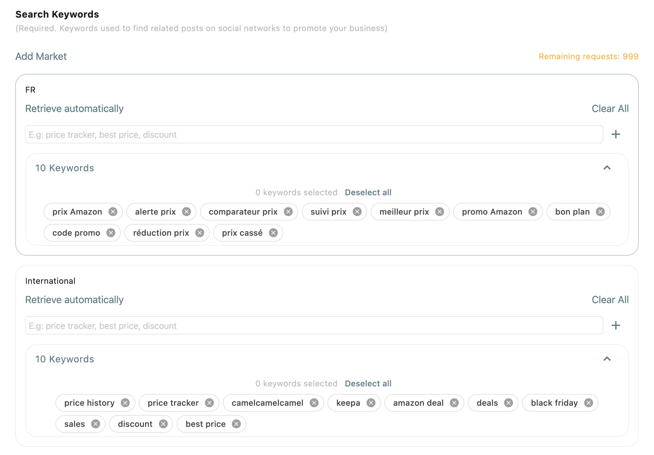Remove the "camelcamelcamel" keyword
Image resolution: width=654 pixels, height=455 pixels.
pos(314,403)
